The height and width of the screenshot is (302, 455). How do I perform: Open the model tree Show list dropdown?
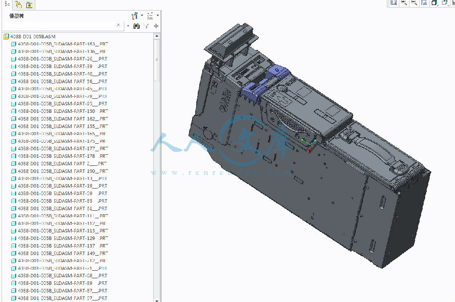coord(151,16)
